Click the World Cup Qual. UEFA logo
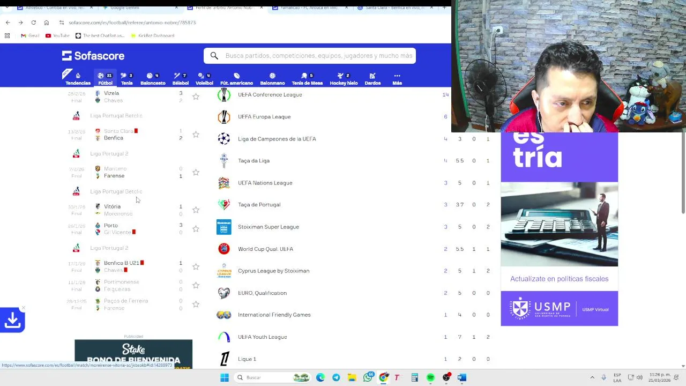 [224, 249]
